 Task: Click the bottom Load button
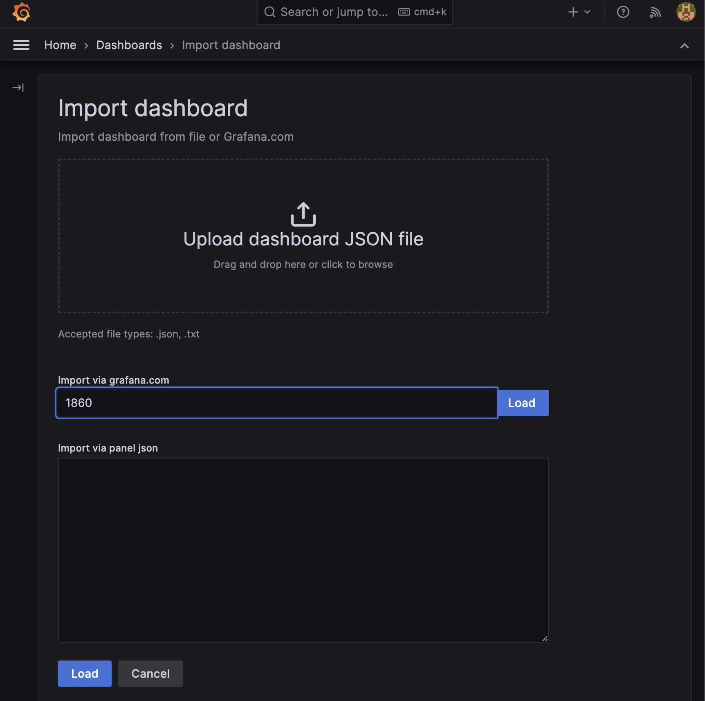pos(85,674)
